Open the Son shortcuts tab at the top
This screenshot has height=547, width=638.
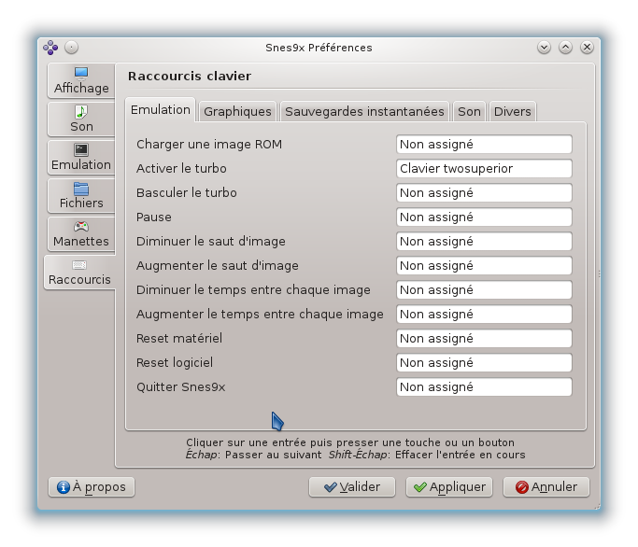(469, 111)
